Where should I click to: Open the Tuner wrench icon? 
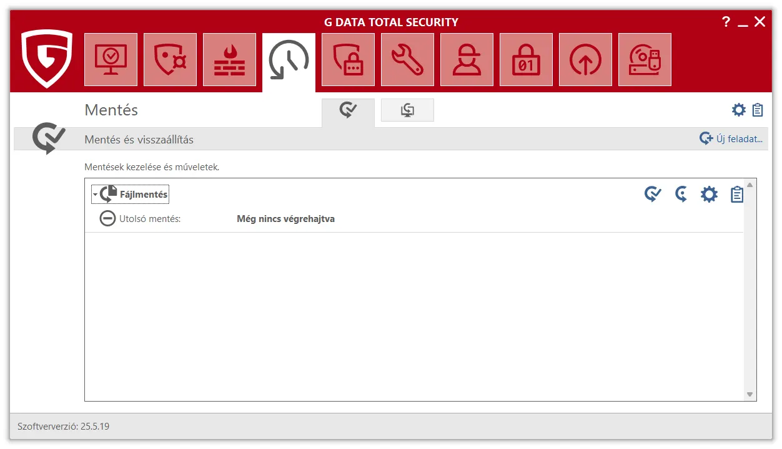tap(407, 60)
